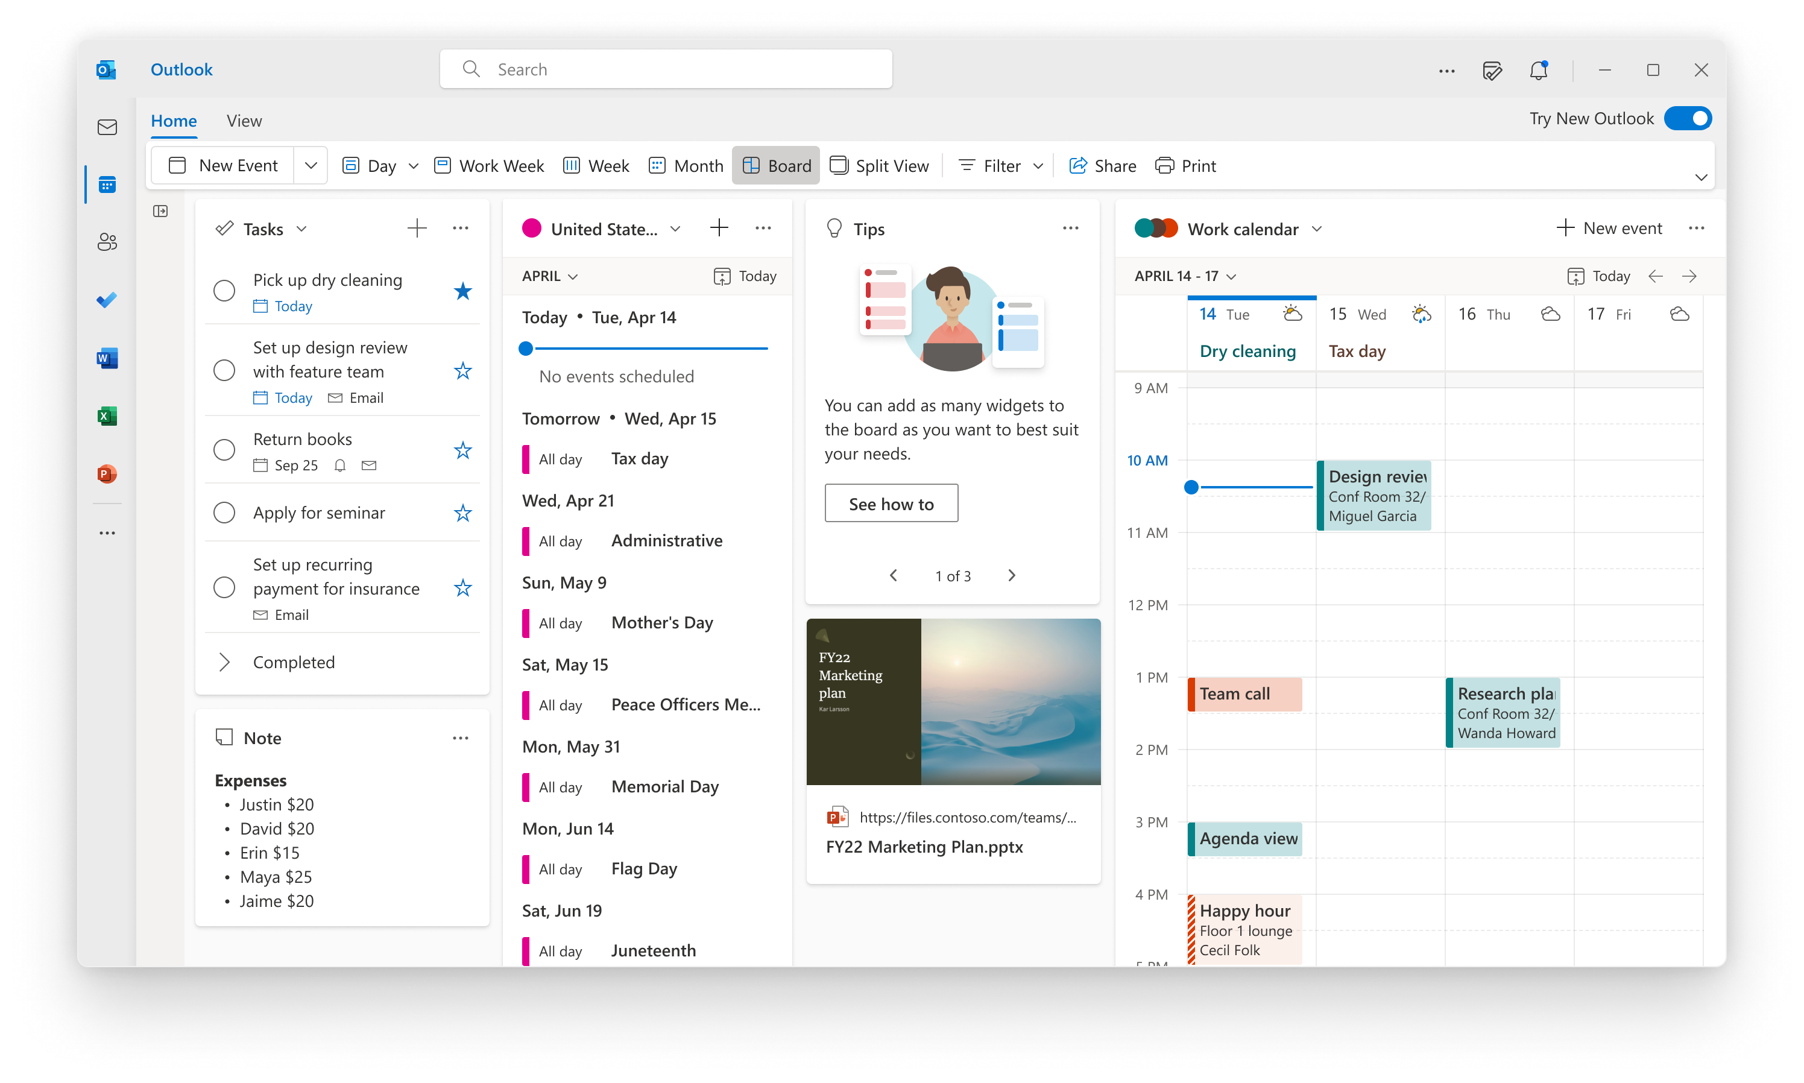Click the notifications bell icon

1539,69
